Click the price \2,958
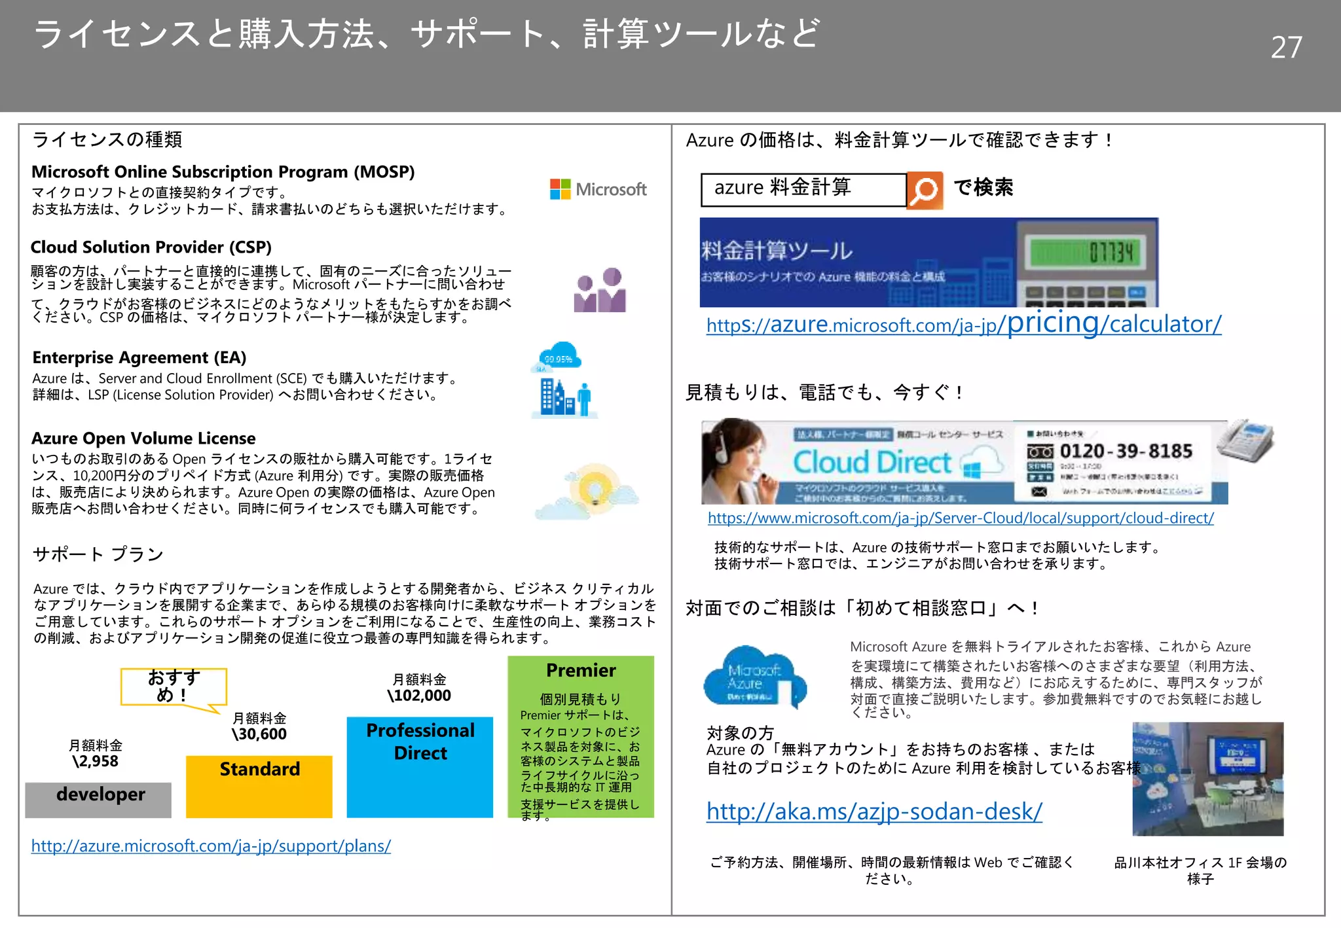This screenshot has width=1341, height=928. (x=96, y=761)
